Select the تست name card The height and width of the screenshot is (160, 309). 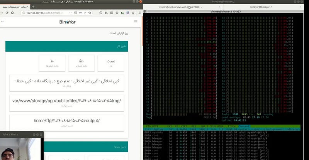coord(111,63)
